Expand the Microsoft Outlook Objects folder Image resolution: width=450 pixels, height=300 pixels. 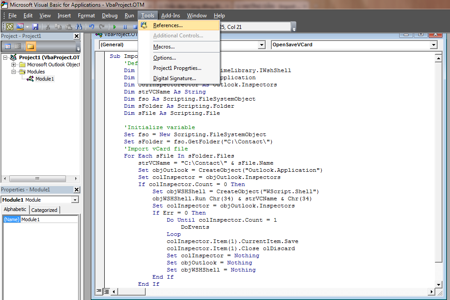coord(13,65)
